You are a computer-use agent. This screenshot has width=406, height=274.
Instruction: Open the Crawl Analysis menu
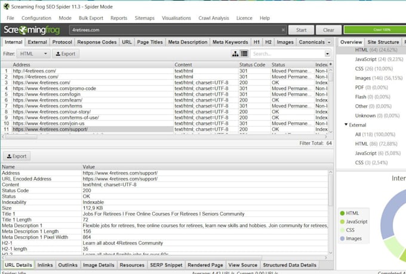[x=214, y=18]
